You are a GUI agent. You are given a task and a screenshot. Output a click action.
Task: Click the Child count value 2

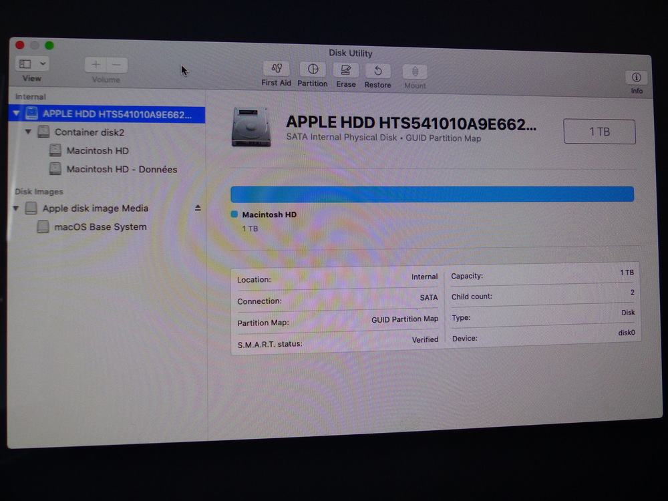[632, 293]
